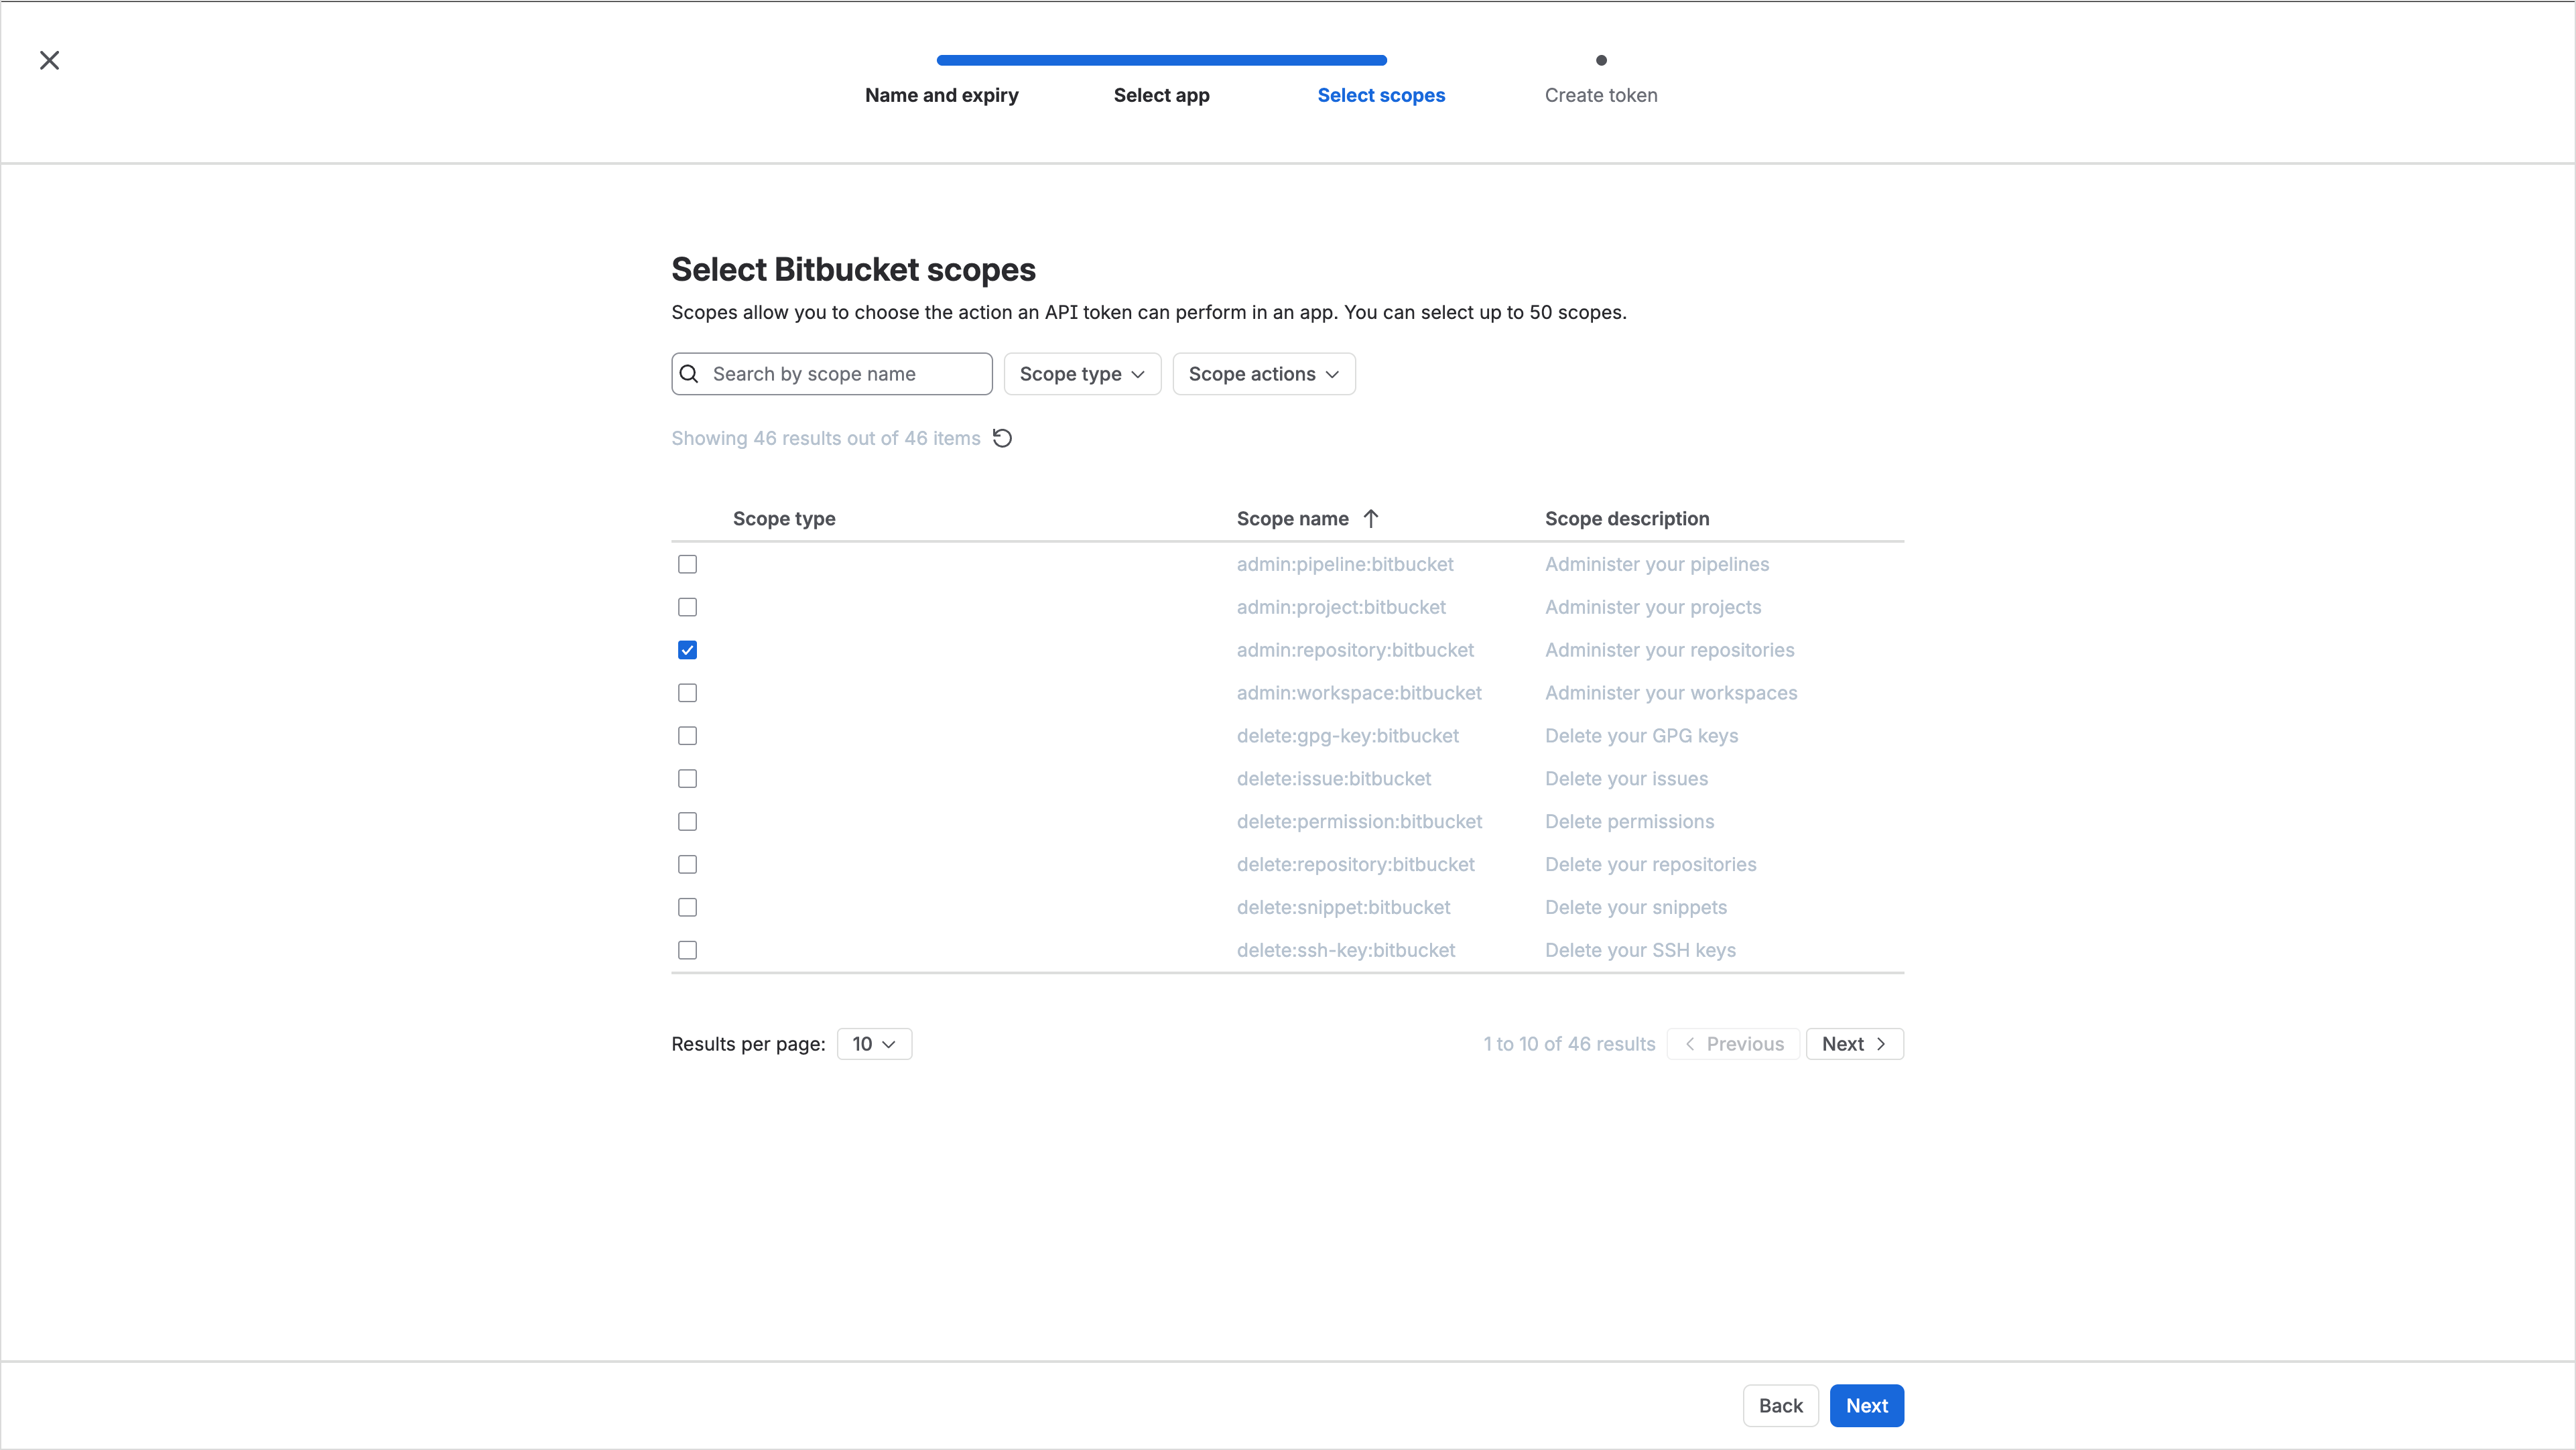
Task: Click 'Administer your repositories' description
Action: pos(1670,650)
